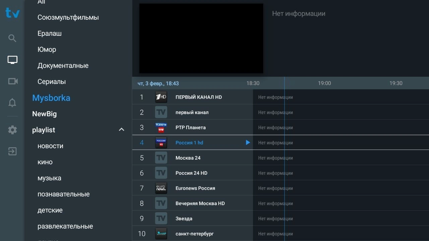Open the NewBig playlist

click(x=44, y=114)
